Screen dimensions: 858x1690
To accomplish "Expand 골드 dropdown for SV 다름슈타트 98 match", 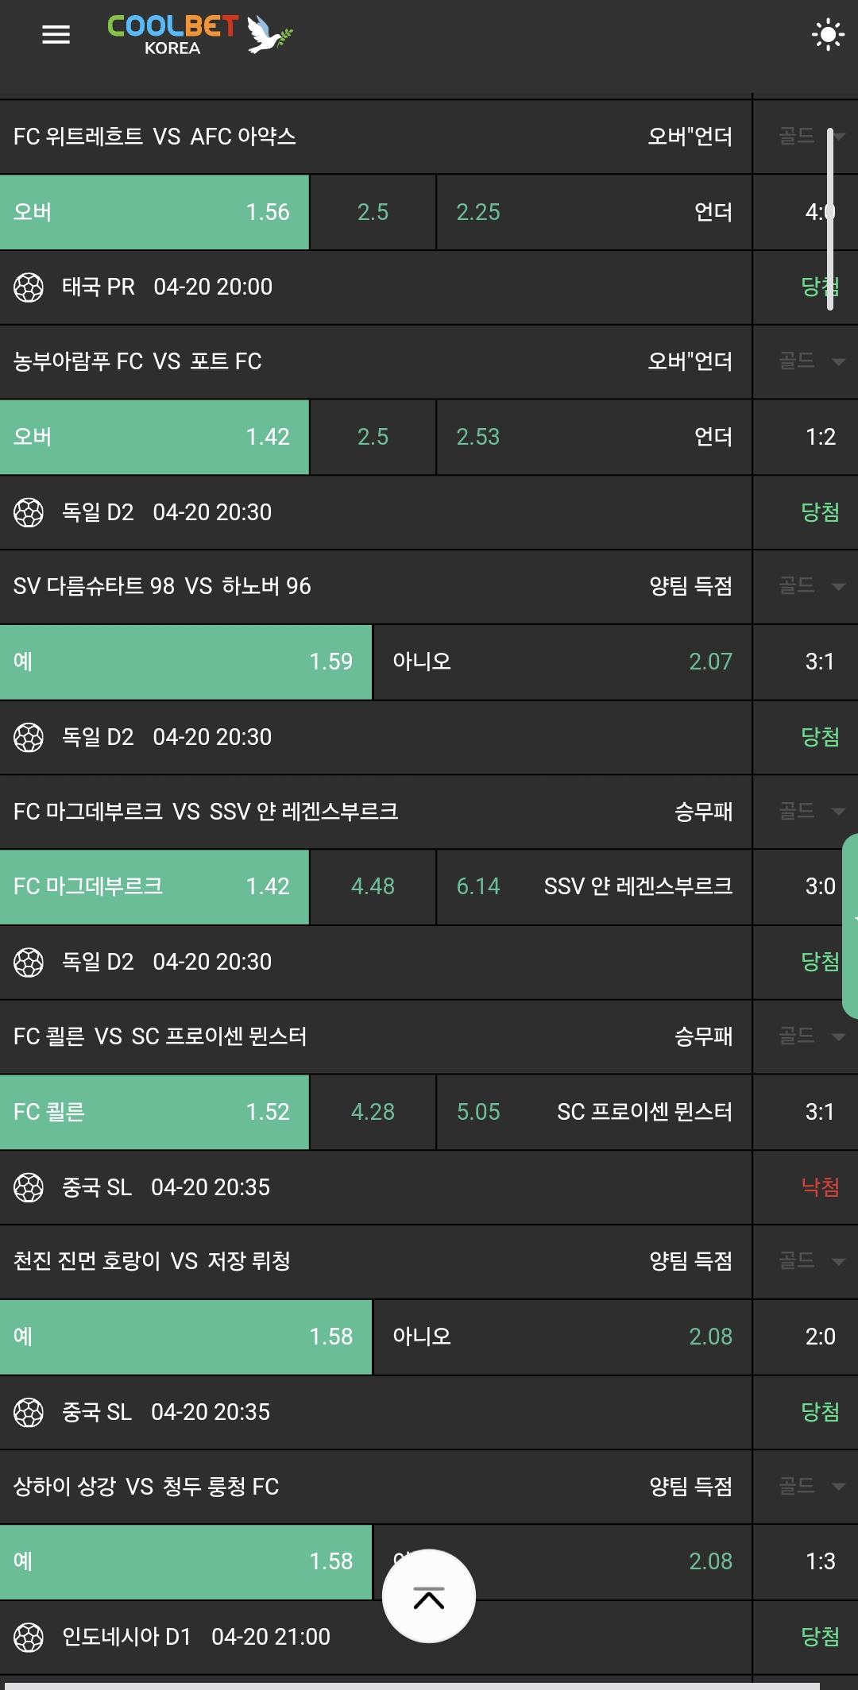I will tap(810, 586).
